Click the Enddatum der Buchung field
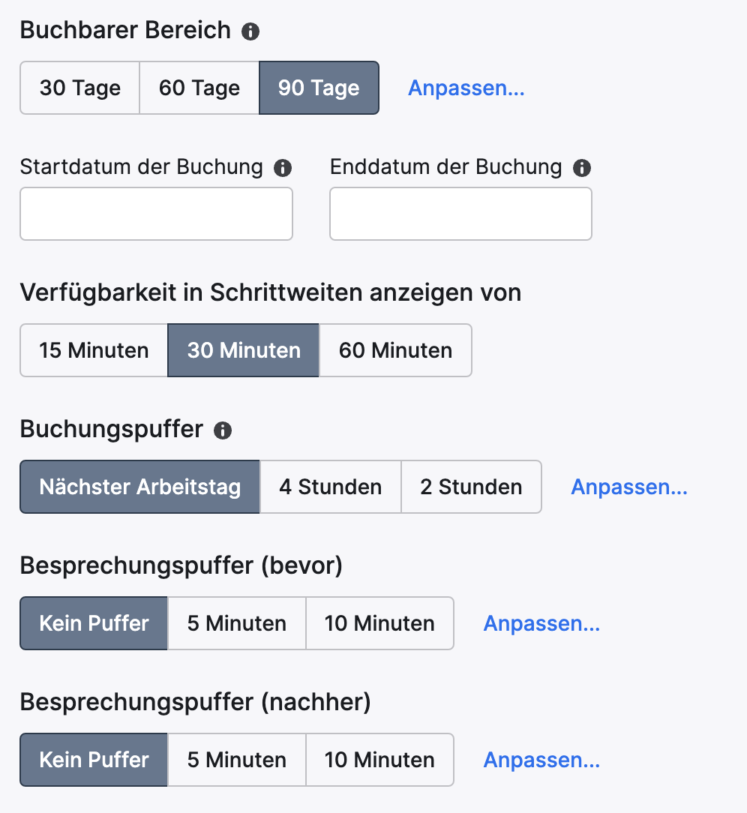Screen dimensions: 747x813 tap(460, 214)
